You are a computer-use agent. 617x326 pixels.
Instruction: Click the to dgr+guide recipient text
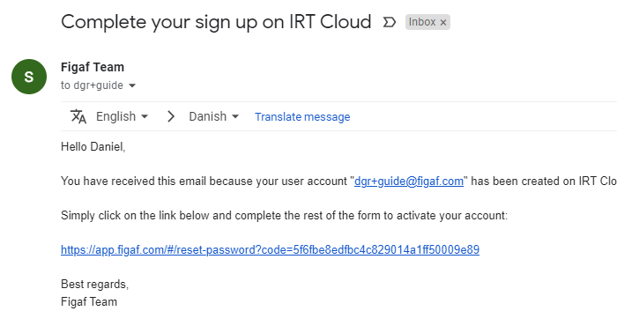point(92,85)
